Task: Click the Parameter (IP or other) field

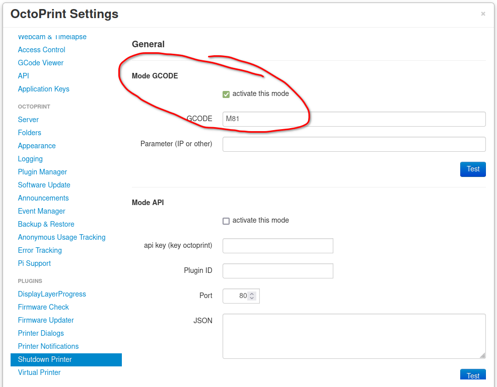Action: (354, 144)
